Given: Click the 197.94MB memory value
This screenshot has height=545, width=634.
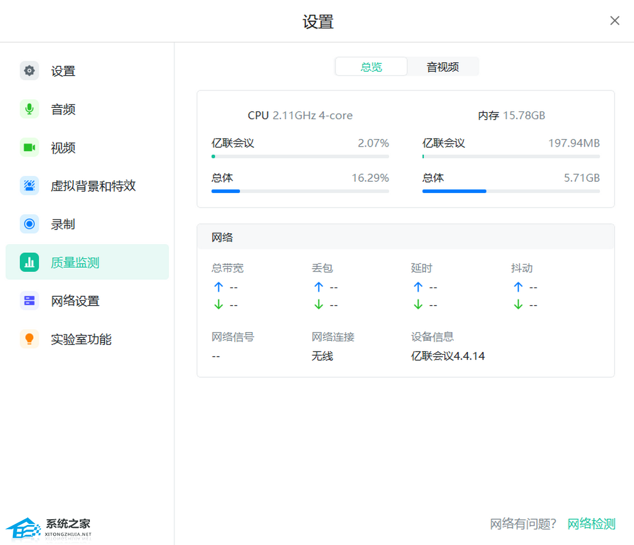Looking at the screenshot, I should point(574,143).
